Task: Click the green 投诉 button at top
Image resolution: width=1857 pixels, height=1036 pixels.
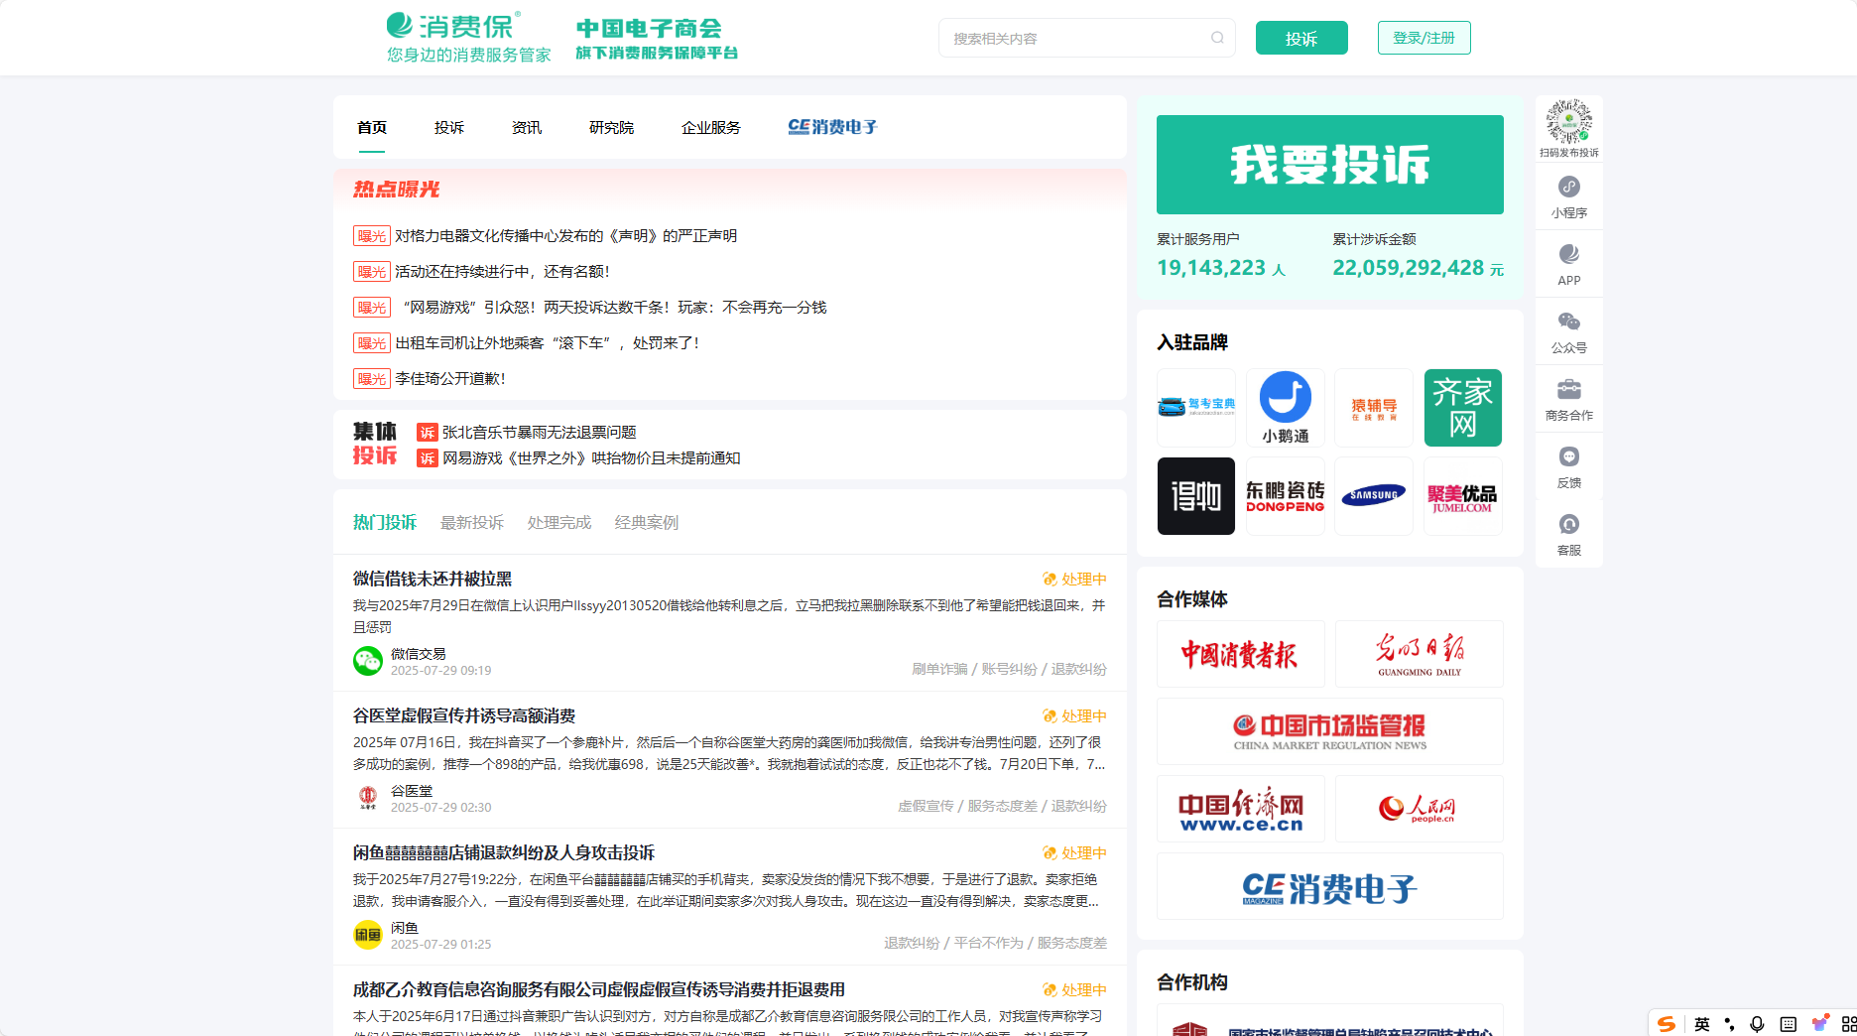Action: coord(1301,38)
